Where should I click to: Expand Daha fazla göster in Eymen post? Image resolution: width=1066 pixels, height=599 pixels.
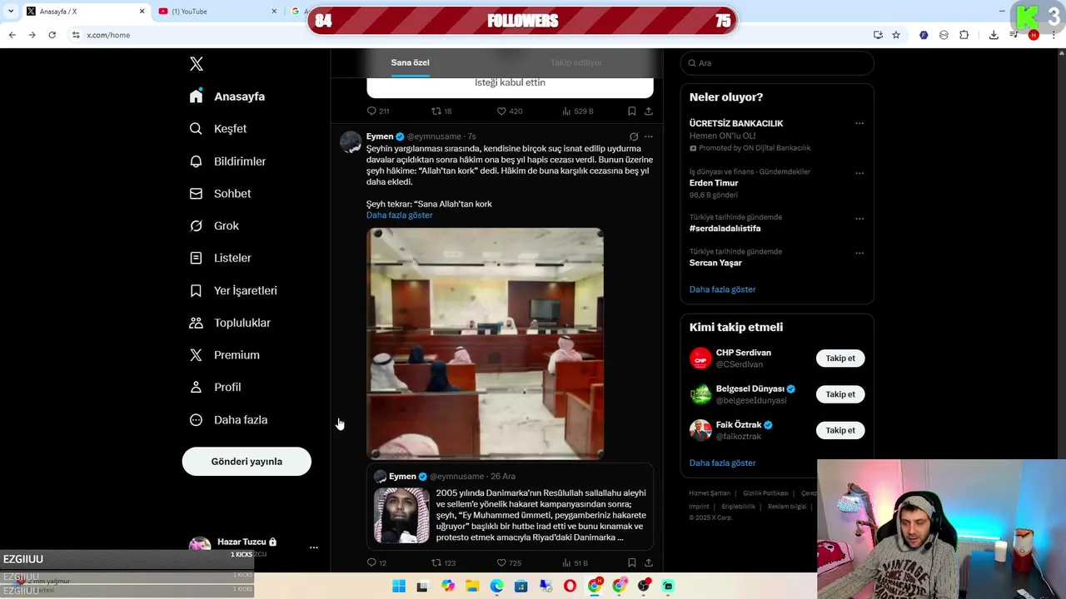point(399,215)
